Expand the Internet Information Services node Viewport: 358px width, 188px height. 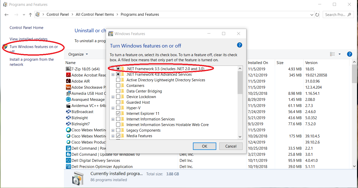(x=113, y=119)
